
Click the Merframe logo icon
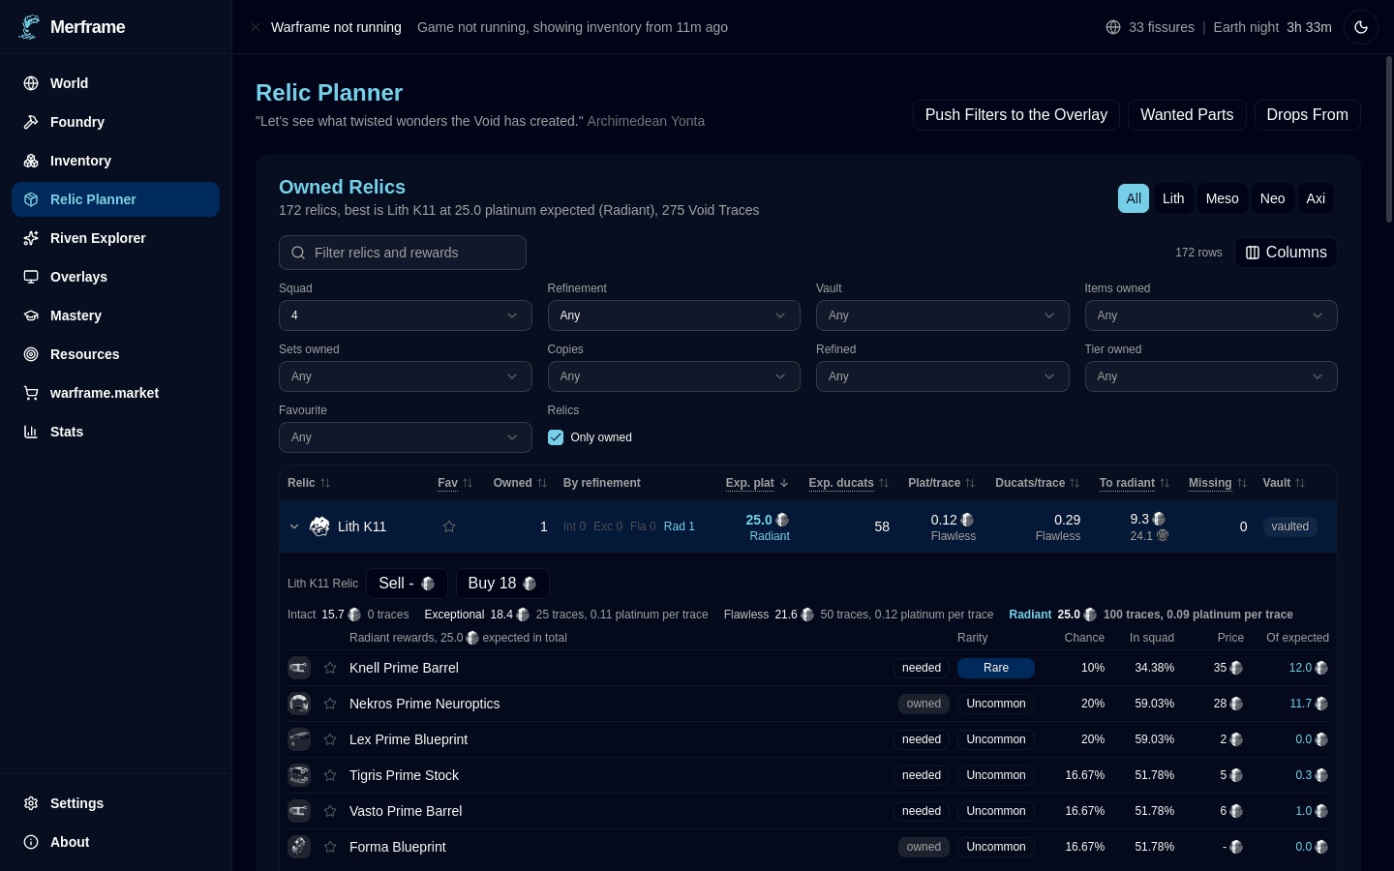29,27
